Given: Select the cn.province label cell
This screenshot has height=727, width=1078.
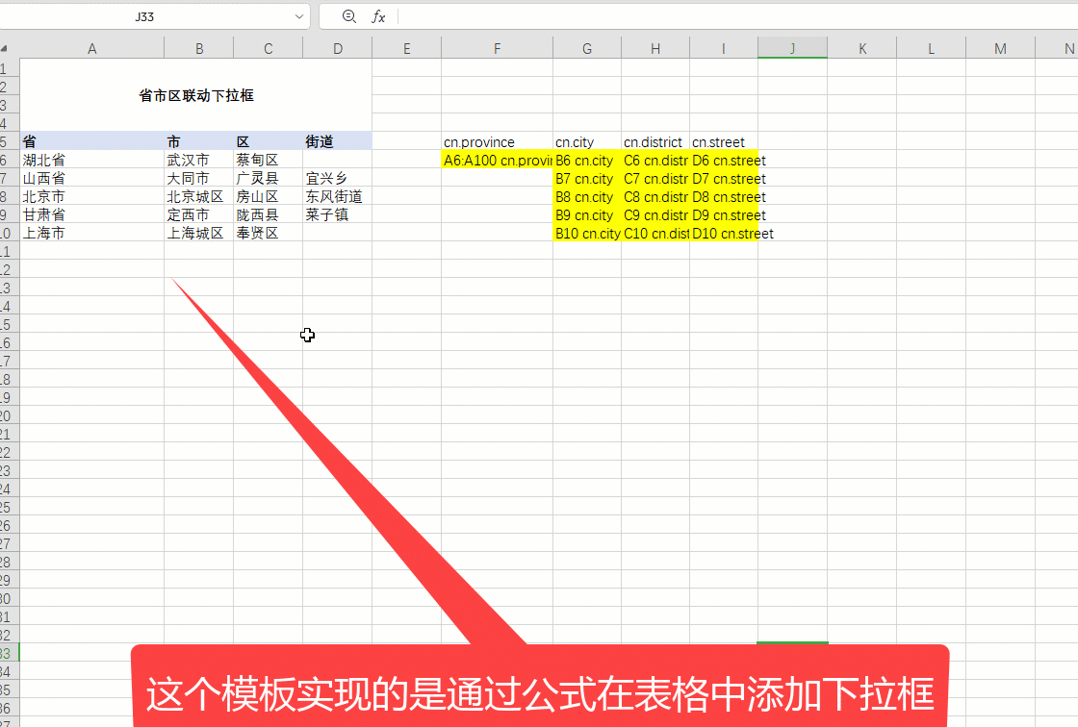Looking at the screenshot, I should tap(497, 142).
